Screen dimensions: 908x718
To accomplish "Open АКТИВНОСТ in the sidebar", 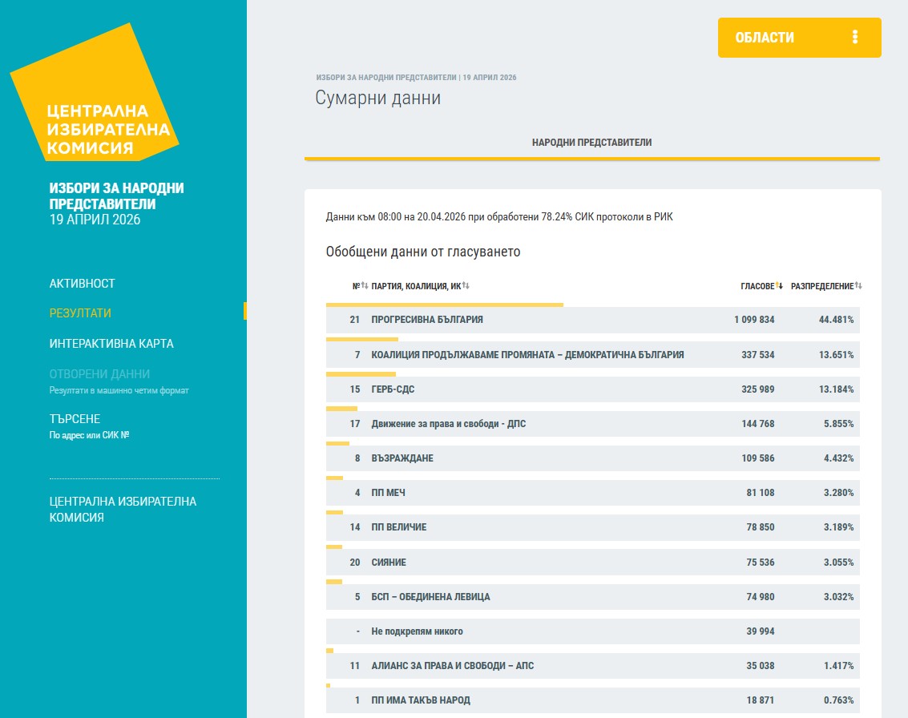I will [x=83, y=284].
